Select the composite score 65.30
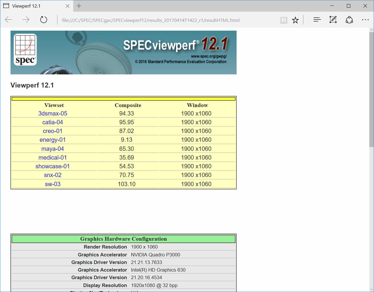 (127, 149)
